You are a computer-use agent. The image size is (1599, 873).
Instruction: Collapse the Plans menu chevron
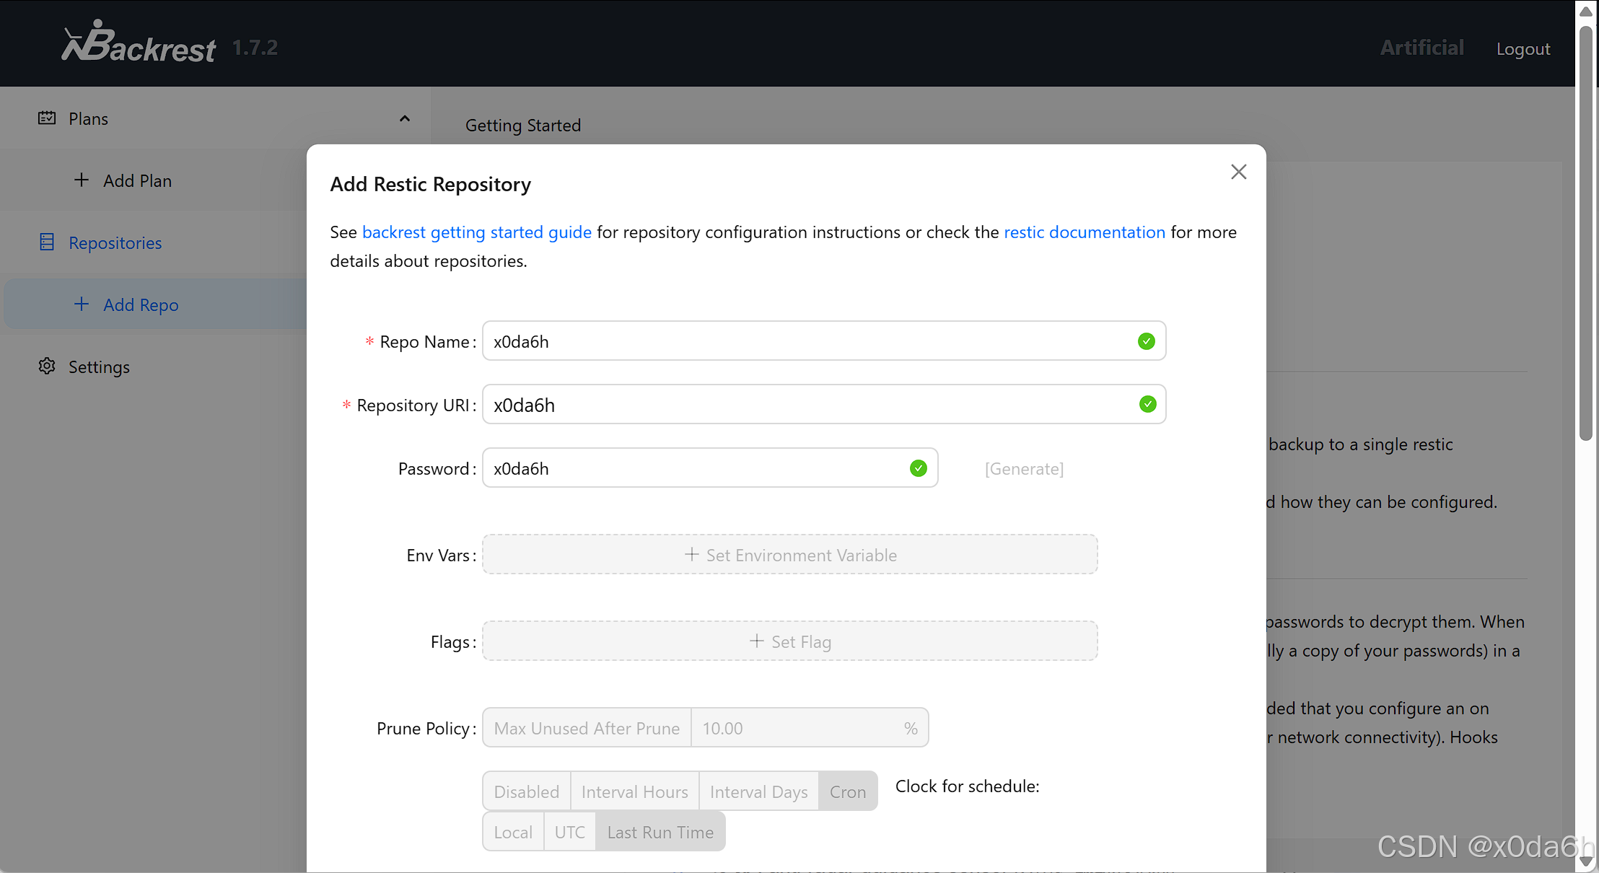pyautogui.click(x=405, y=118)
